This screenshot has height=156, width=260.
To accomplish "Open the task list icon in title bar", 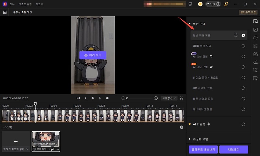I will (190, 4).
